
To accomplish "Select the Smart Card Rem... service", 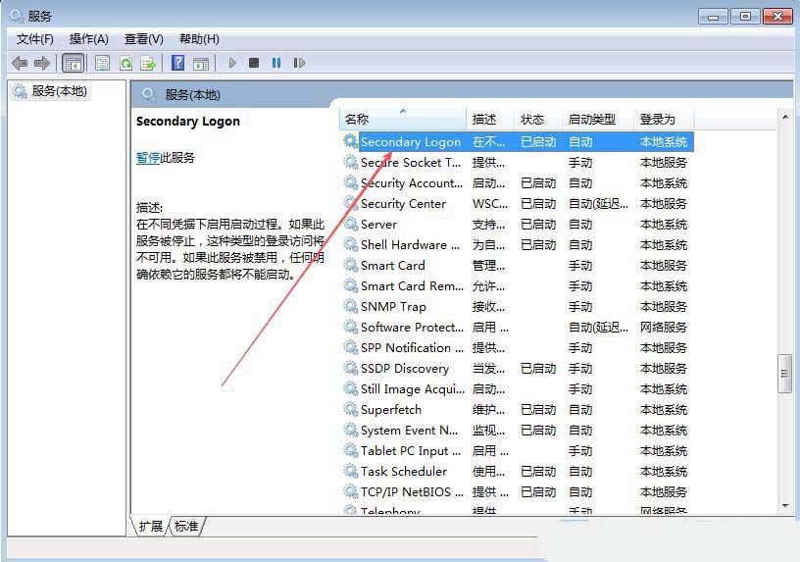I will point(412,285).
